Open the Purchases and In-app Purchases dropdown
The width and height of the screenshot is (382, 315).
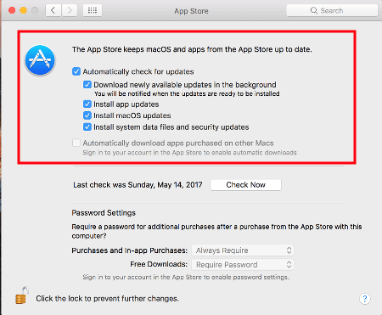point(243,250)
